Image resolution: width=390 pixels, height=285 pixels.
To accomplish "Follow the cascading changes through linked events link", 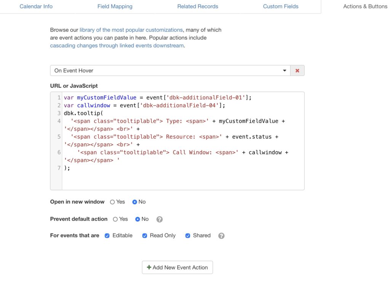I will pyautogui.click(x=117, y=45).
